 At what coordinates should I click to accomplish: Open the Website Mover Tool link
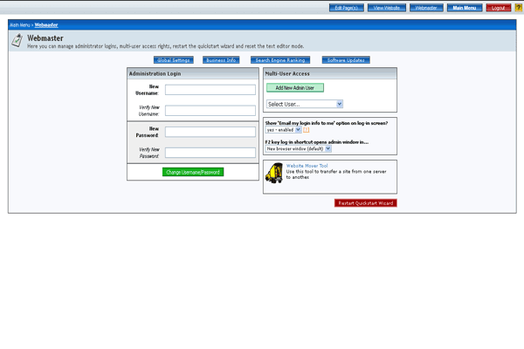point(307,164)
